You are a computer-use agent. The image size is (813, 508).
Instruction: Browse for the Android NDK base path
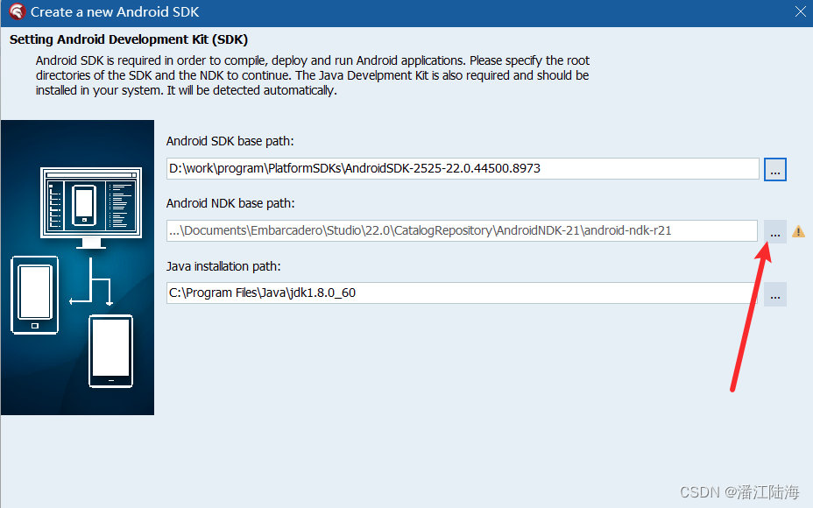[775, 232]
